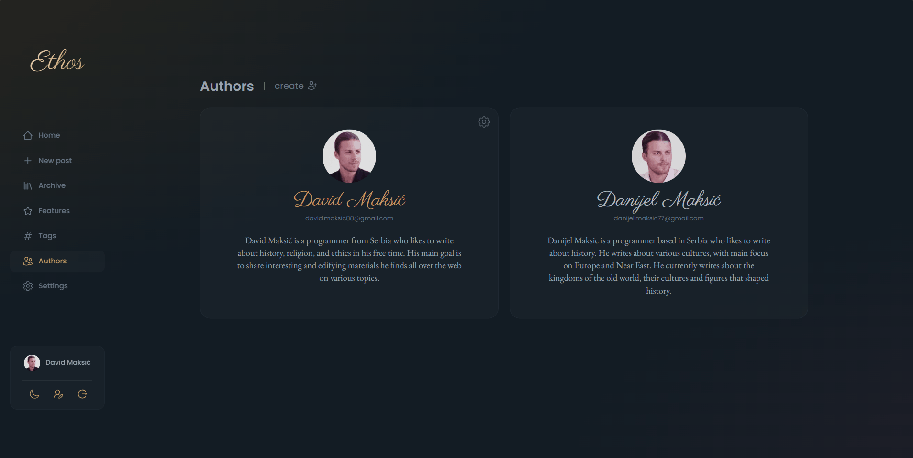Click the add-user icon next to create
Image resolution: width=913 pixels, height=458 pixels.
(312, 86)
